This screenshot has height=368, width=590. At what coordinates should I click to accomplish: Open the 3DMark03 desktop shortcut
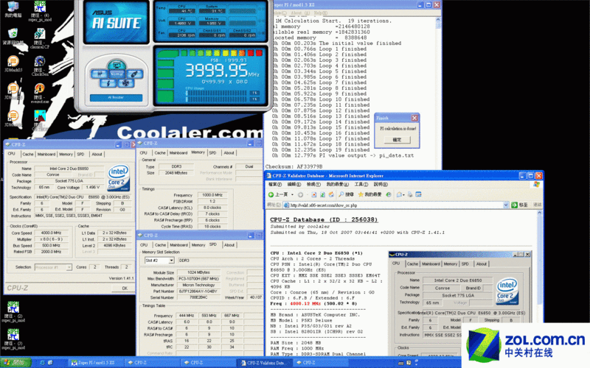[13, 64]
